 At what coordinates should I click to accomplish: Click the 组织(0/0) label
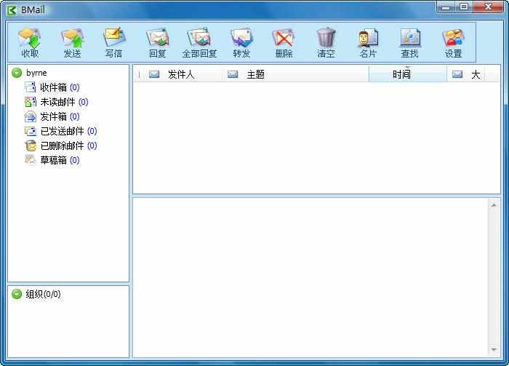43,294
